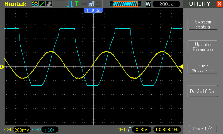
Task: Click the waveform memory overview bar
Action: point(125,4)
